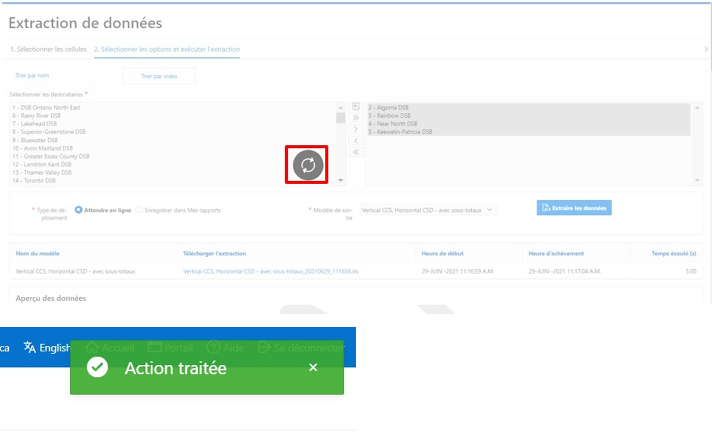
Task: Download the extraction xls file link
Action: click(271, 271)
